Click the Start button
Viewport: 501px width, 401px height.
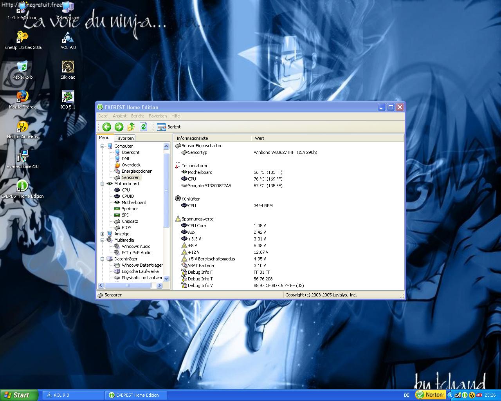(19, 395)
